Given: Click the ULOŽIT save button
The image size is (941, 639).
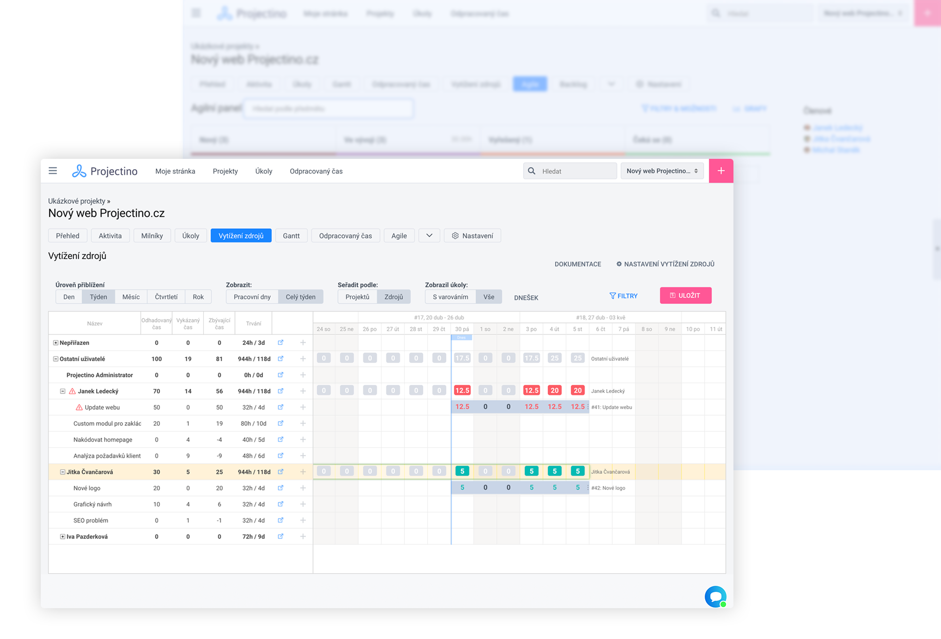Looking at the screenshot, I should coord(685,295).
